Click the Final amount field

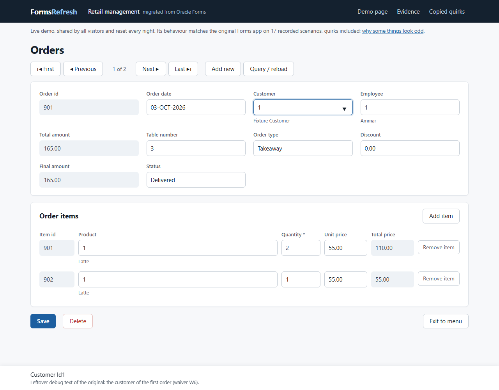pos(89,180)
